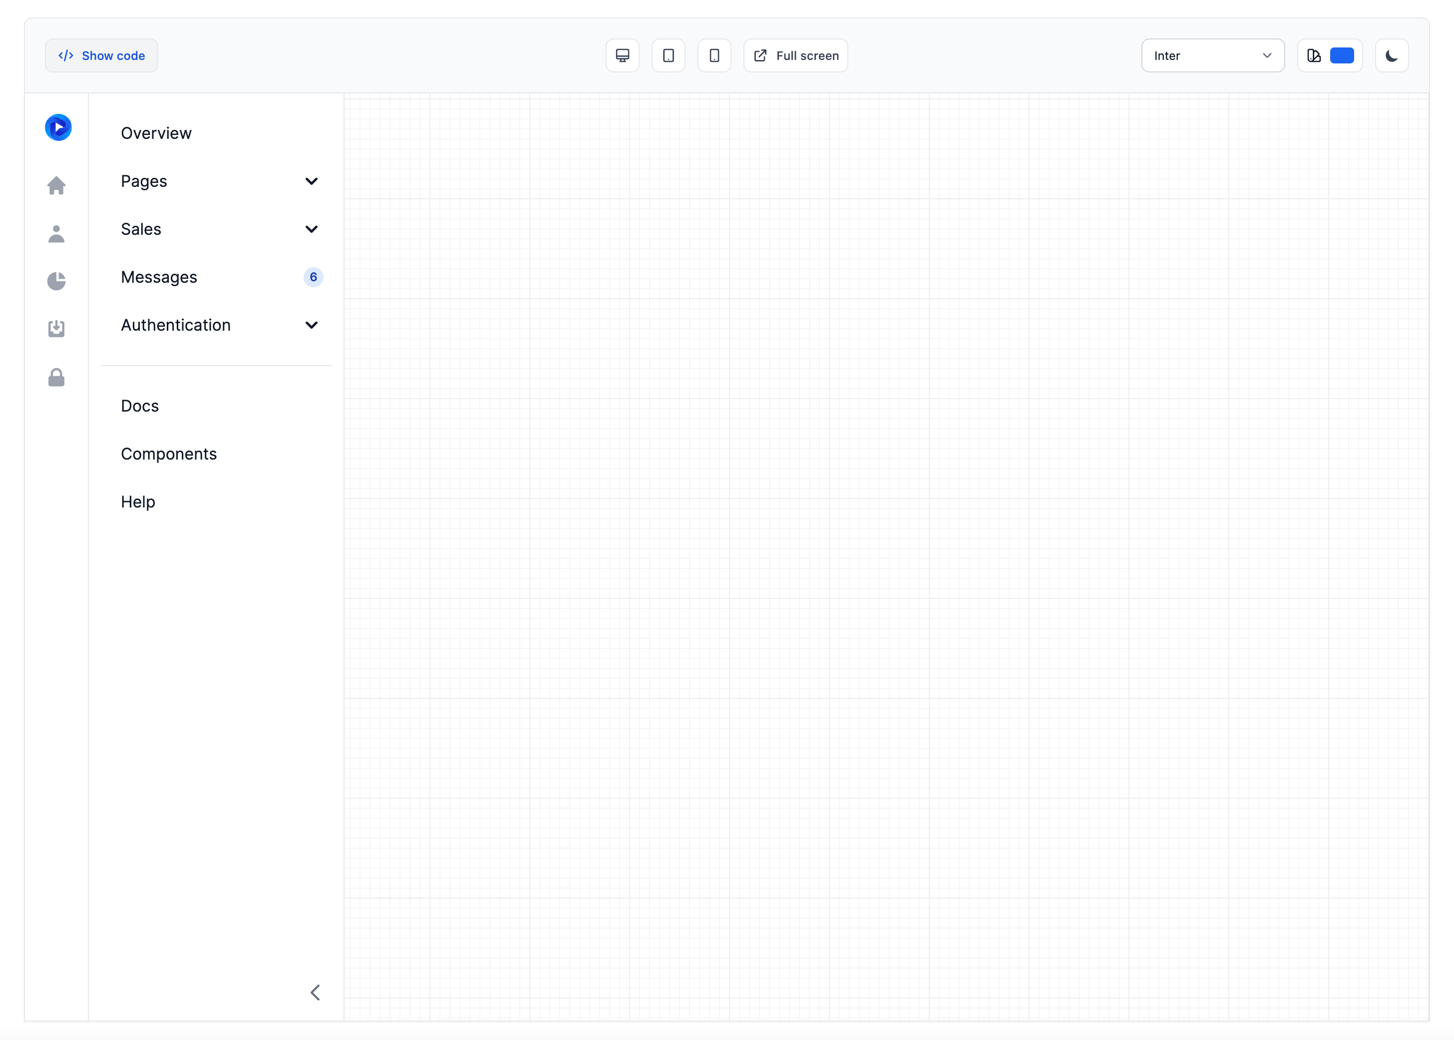Collapse sidebar using left chevron arrow
This screenshot has height=1040, width=1454.
click(x=315, y=992)
